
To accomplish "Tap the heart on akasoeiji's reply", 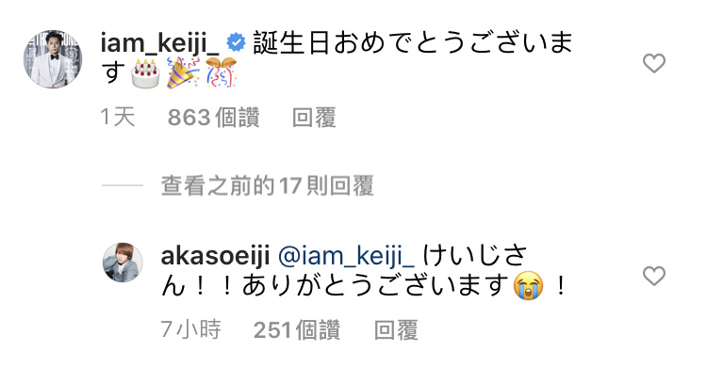I will 654,276.
